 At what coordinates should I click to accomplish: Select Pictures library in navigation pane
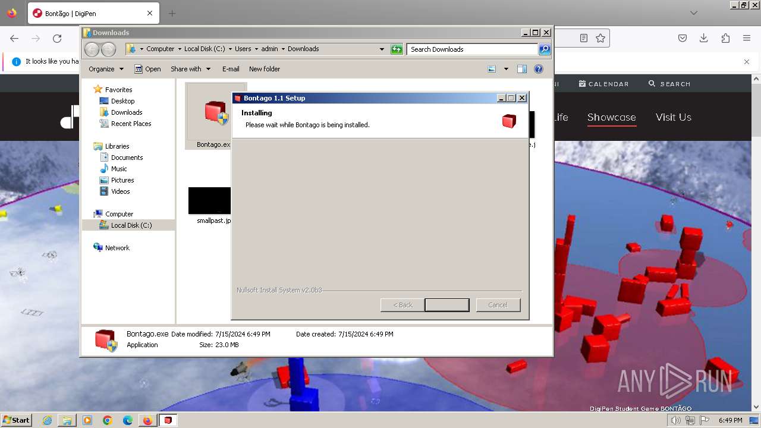point(122,180)
